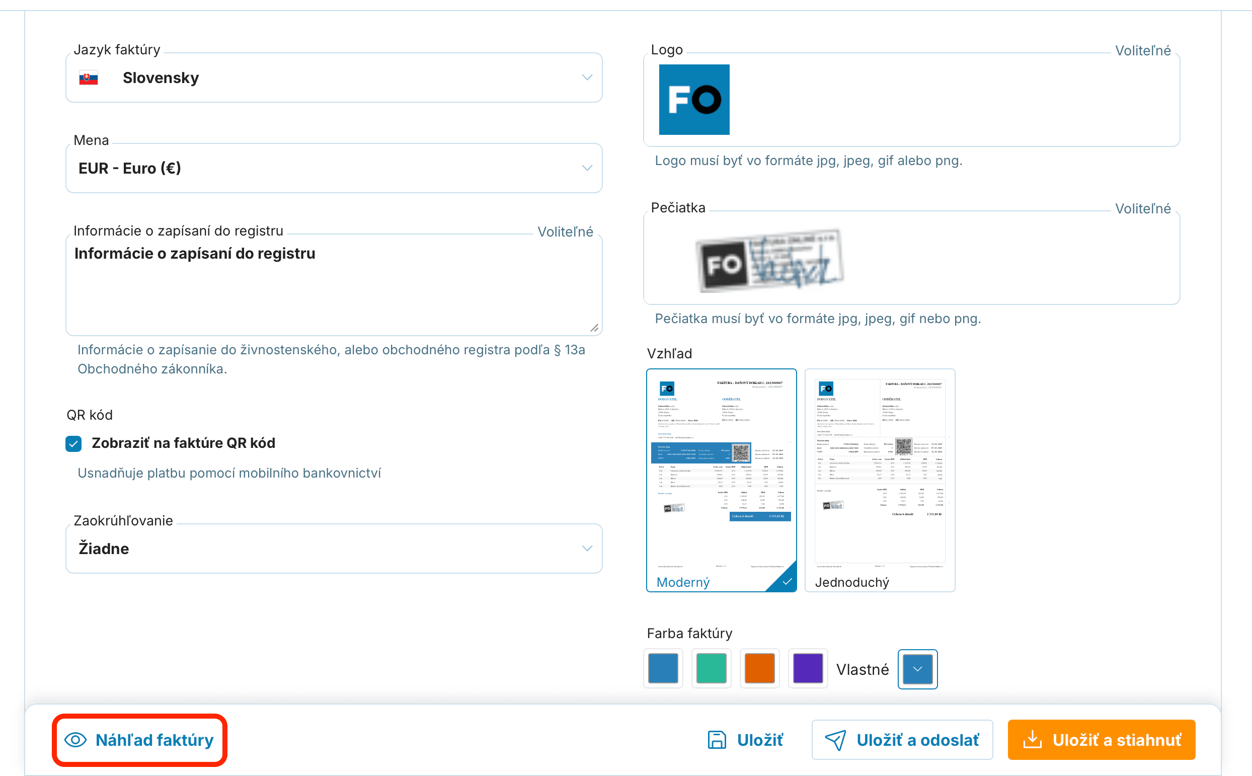Pick the blue invoice color swatch
This screenshot has height=776, width=1252.
[x=663, y=669]
